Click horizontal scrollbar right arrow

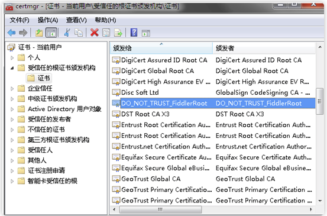point(310,209)
